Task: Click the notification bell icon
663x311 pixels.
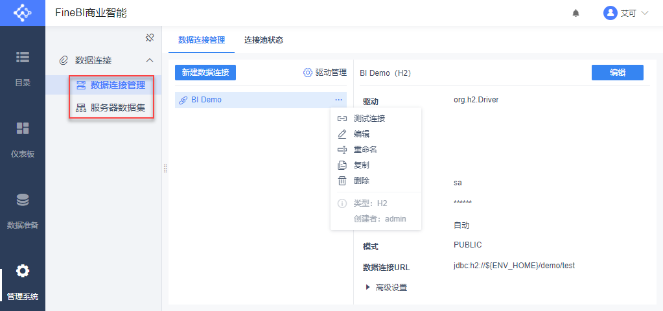Action: (x=576, y=13)
